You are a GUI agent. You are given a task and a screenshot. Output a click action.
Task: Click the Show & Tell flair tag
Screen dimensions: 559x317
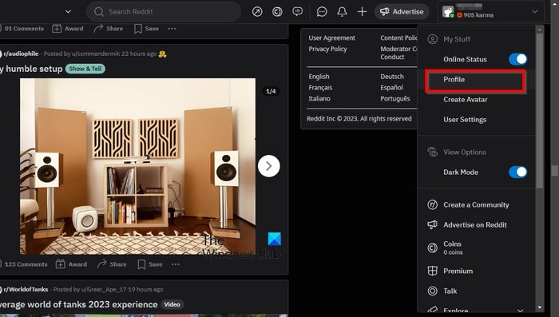click(x=85, y=69)
